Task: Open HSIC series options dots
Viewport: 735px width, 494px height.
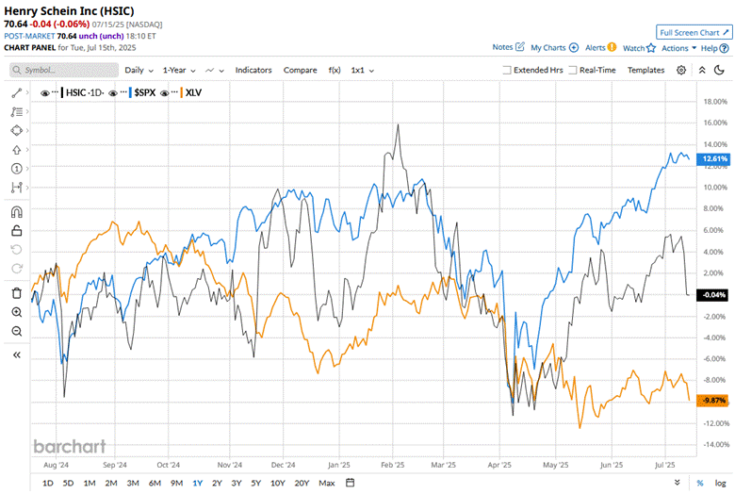Action: 55,92
